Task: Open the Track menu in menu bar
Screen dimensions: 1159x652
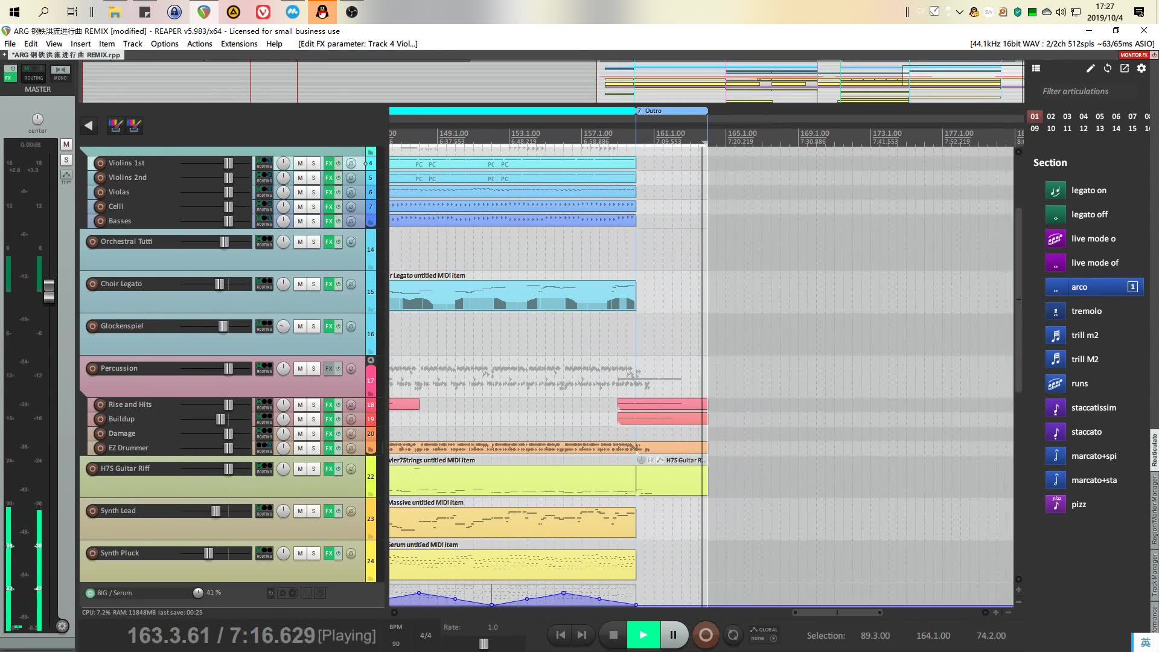Action: (132, 43)
